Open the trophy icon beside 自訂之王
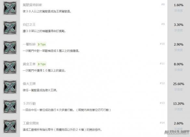190x137 pixels. pyautogui.click(x=10, y=28)
